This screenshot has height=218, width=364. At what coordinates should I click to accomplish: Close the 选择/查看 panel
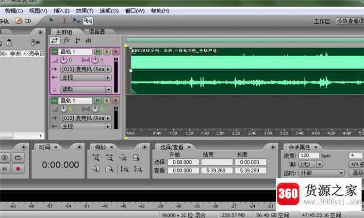coord(189,147)
